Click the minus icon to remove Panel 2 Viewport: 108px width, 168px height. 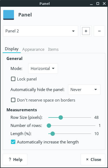point(99,31)
